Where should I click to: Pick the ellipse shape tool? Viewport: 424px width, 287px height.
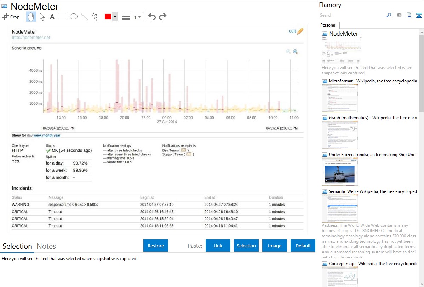click(74, 17)
